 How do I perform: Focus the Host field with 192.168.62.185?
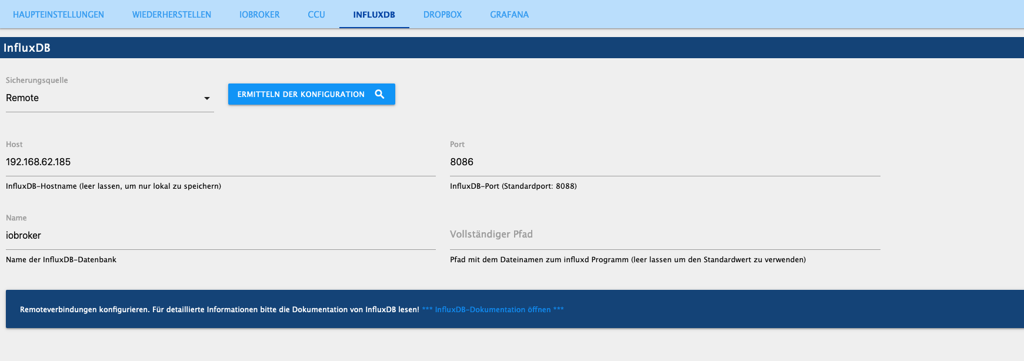[x=221, y=162]
